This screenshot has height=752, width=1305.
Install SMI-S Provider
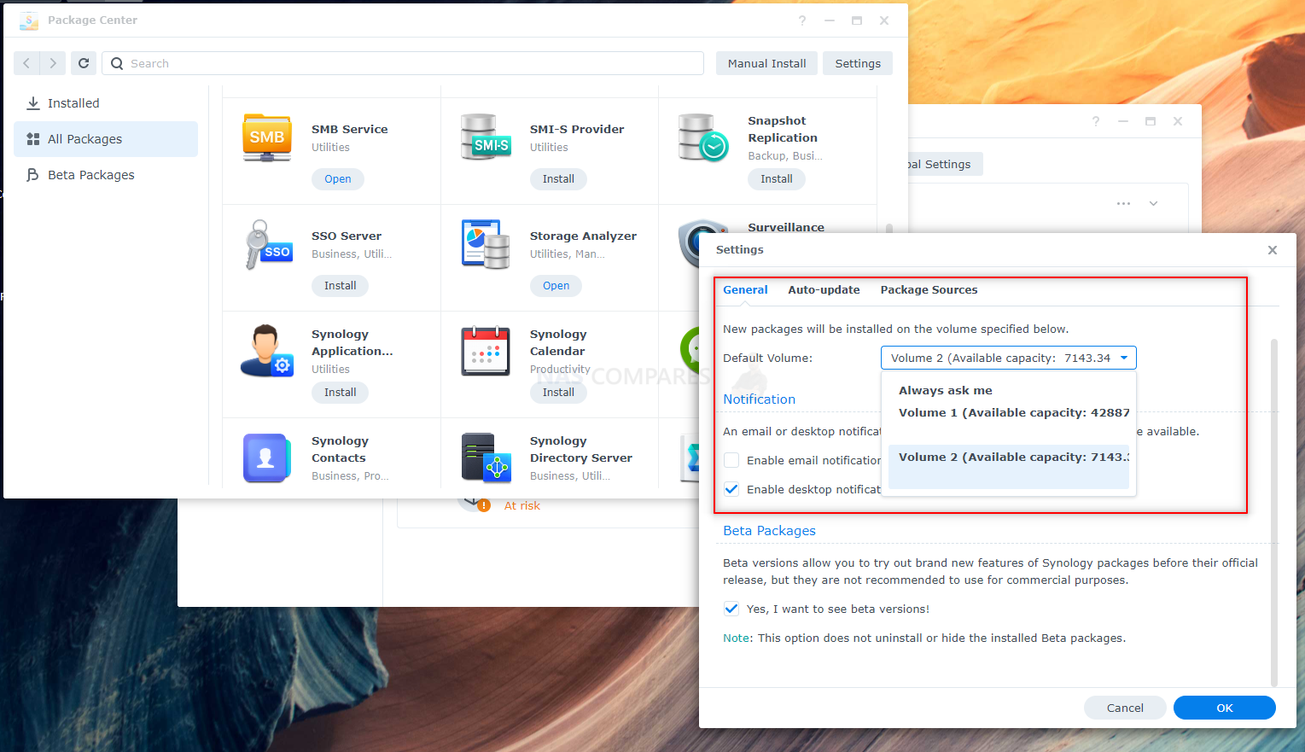(x=558, y=179)
